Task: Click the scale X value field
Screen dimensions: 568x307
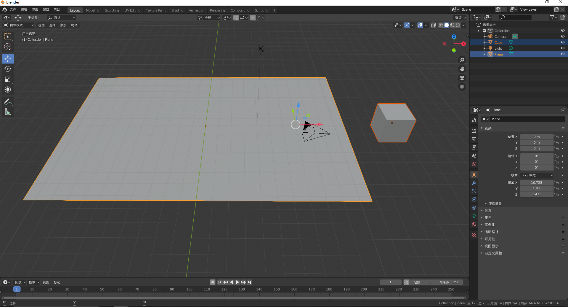Action: tap(536, 183)
